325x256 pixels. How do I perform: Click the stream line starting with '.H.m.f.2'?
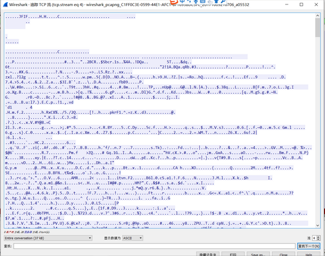[91, 112]
